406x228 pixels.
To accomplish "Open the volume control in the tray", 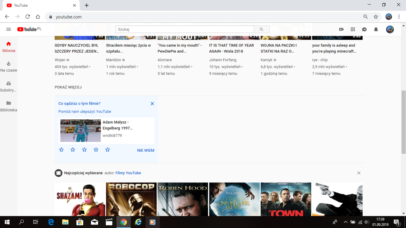I will pos(367,222).
